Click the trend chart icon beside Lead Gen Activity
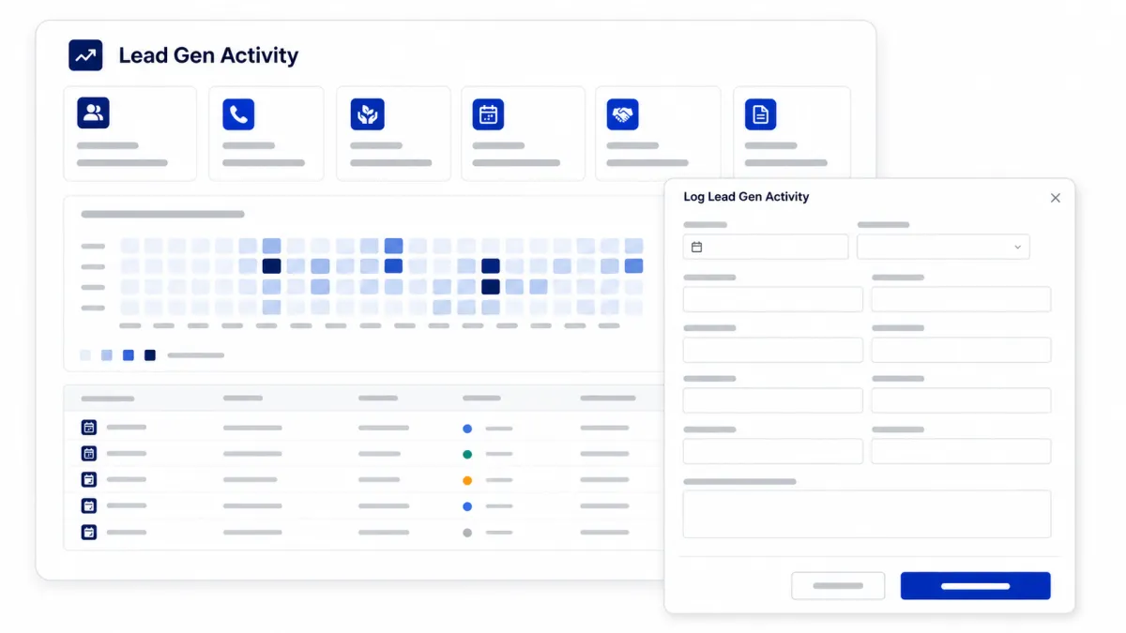Image resolution: width=1126 pixels, height=633 pixels. tap(85, 55)
